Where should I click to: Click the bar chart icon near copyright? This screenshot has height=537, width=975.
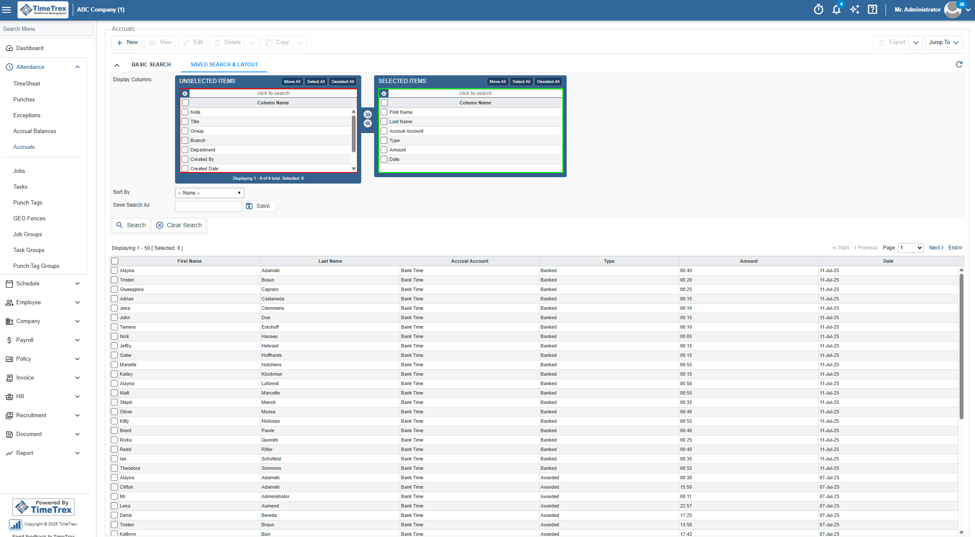tap(15, 525)
